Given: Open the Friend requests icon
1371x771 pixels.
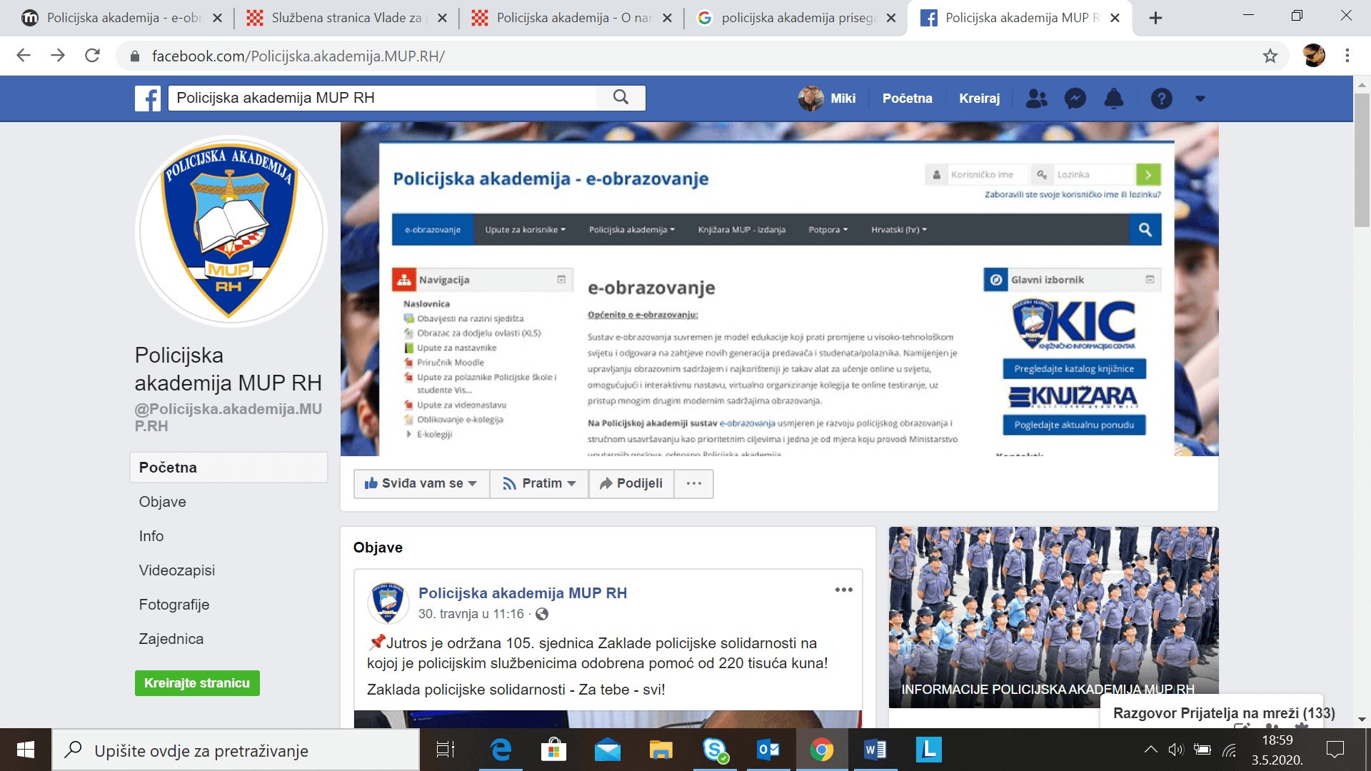Looking at the screenshot, I should tap(1036, 99).
